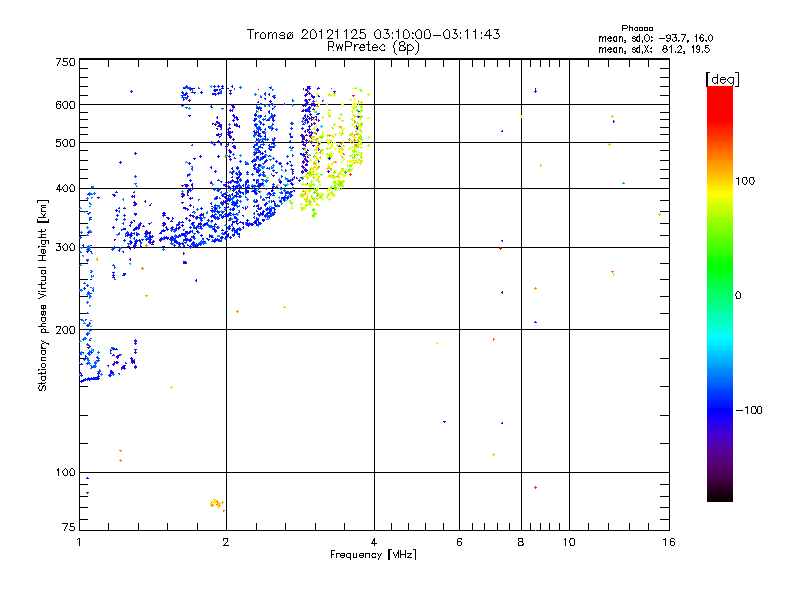The image size is (787, 590).
Task: Select 'mean, sd,X: 81.2, 19.5' text
Action: pos(654,49)
